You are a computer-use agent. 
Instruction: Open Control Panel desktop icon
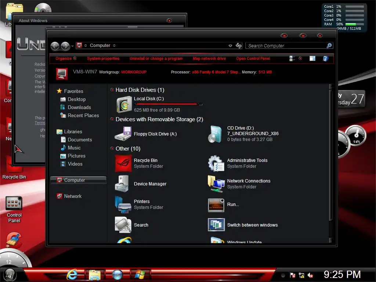(14, 209)
